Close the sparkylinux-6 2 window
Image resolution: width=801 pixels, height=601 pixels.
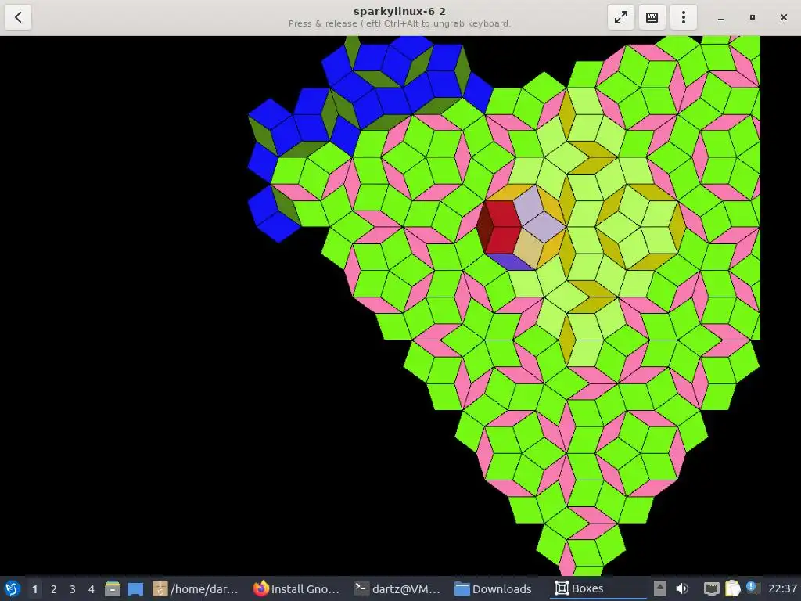click(x=783, y=17)
